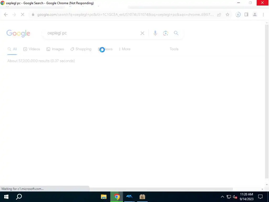This screenshot has height=202, width=269.
Task: Start voice search with the microphone
Action: tap(155, 33)
